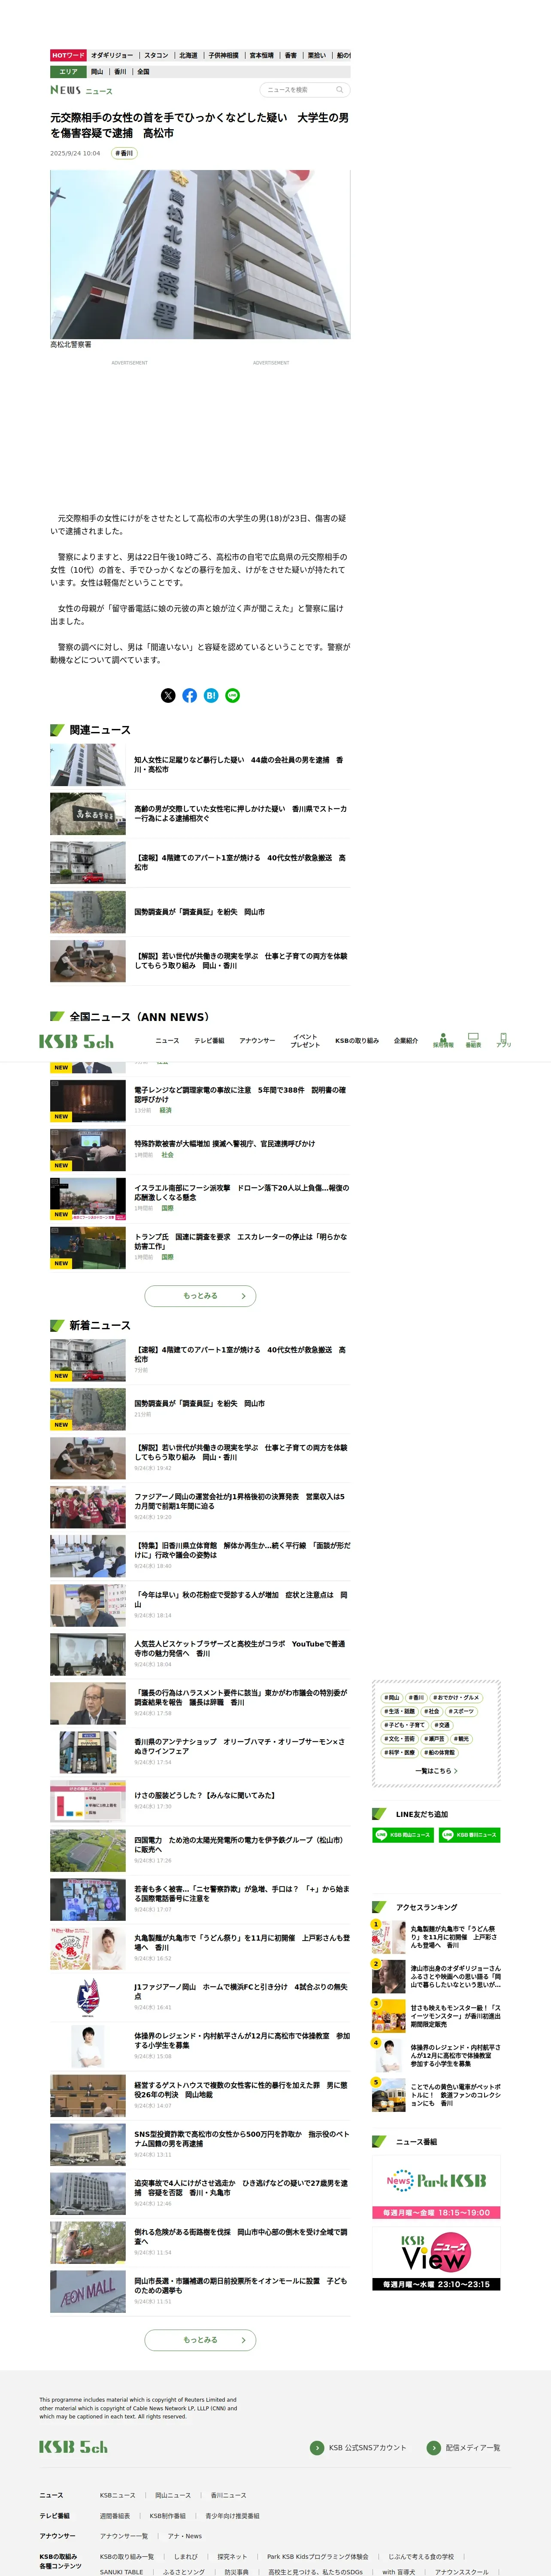Open the 一覧はこちら tag list link
This screenshot has height=2576, width=551.
pos(436,1771)
